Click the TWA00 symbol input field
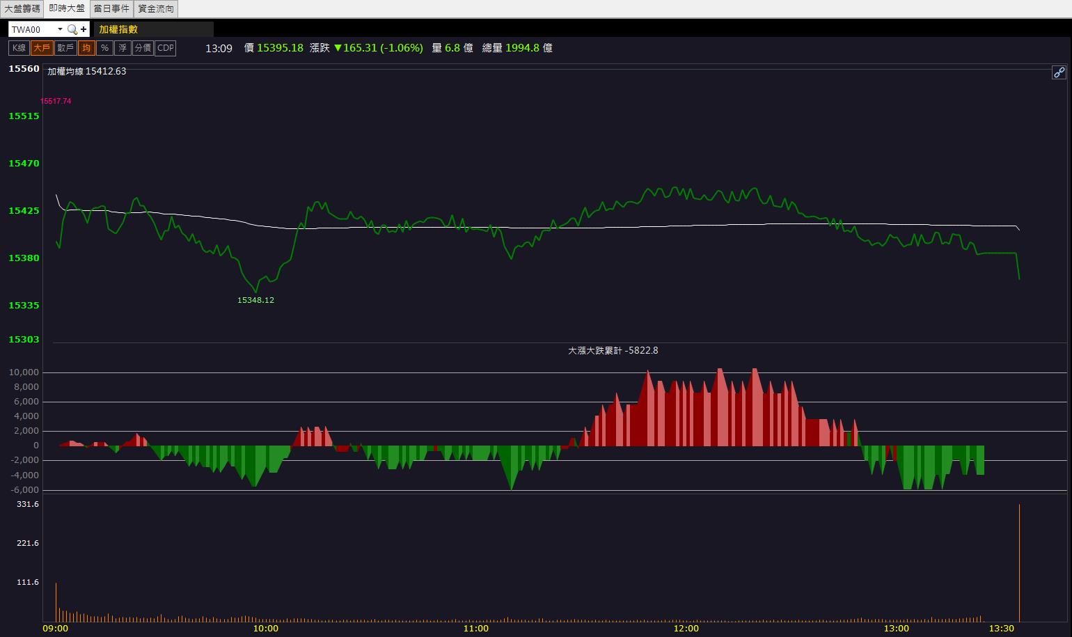This screenshot has height=637, width=1072. [x=32, y=29]
